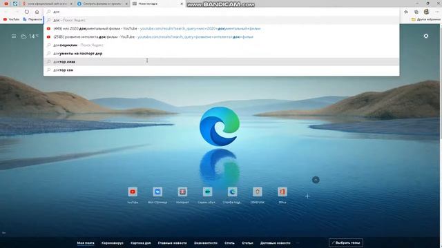The width and height of the screenshot is (442, 248).
Task: Select the 'Главные новости' feed tab
Action: click(172, 243)
